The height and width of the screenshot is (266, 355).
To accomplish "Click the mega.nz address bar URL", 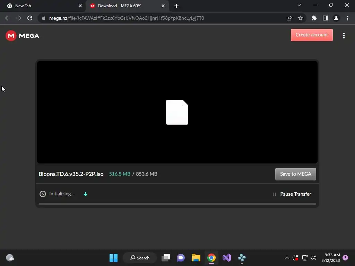I will (x=127, y=18).
